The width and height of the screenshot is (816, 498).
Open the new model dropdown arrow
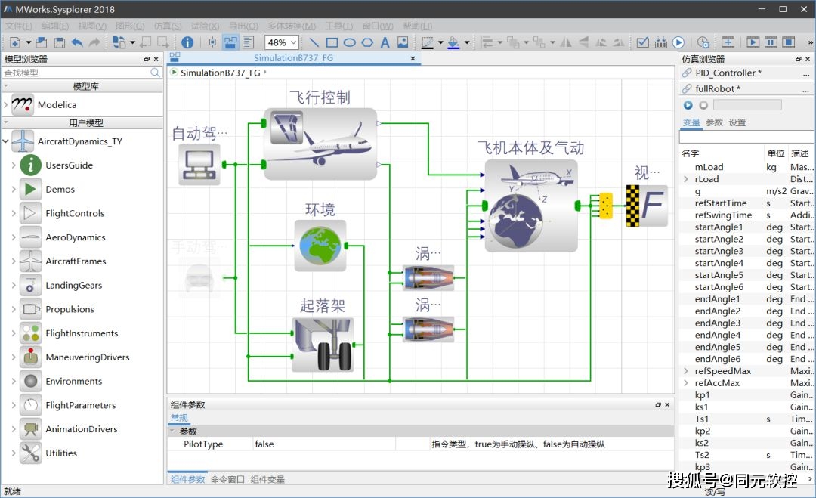(x=28, y=42)
